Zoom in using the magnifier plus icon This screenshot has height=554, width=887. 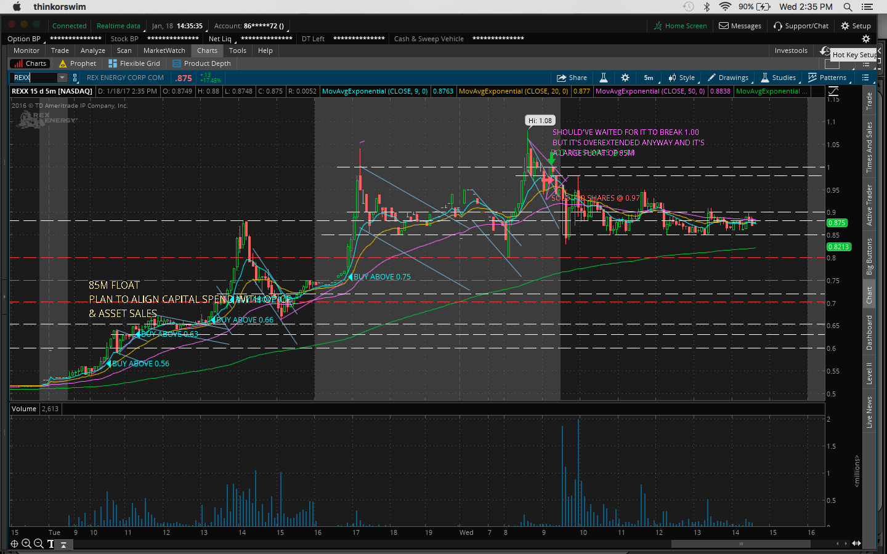tap(26, 544)
